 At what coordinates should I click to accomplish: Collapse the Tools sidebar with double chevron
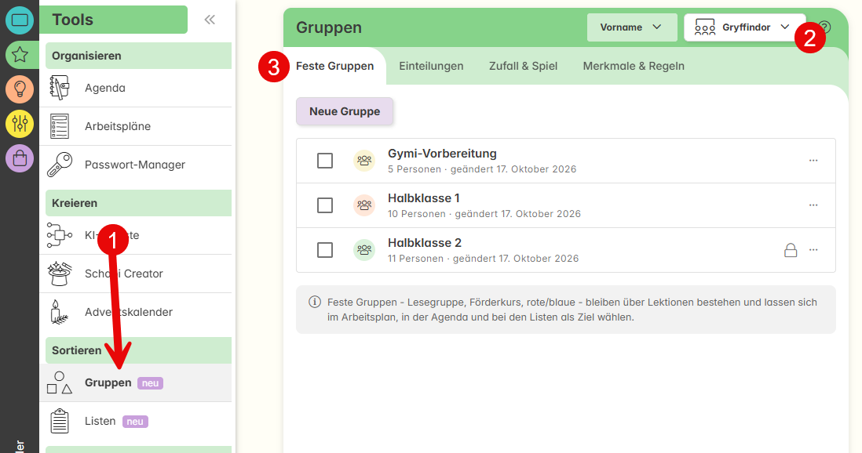pos(210,20)
